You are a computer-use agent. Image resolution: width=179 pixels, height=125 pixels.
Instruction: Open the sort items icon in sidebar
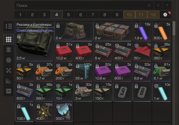[x=8, y=26]
